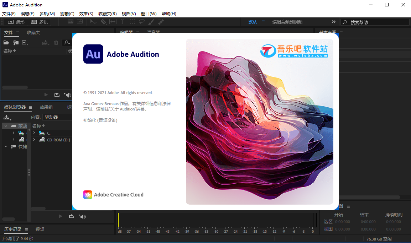Click the 搜索帮助 search field
Screen dimensions: 411x243
(375, 22)
